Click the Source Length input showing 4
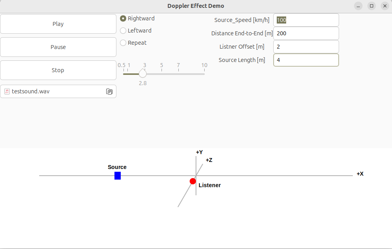This screenshot has height=249, width=392. 306,60
